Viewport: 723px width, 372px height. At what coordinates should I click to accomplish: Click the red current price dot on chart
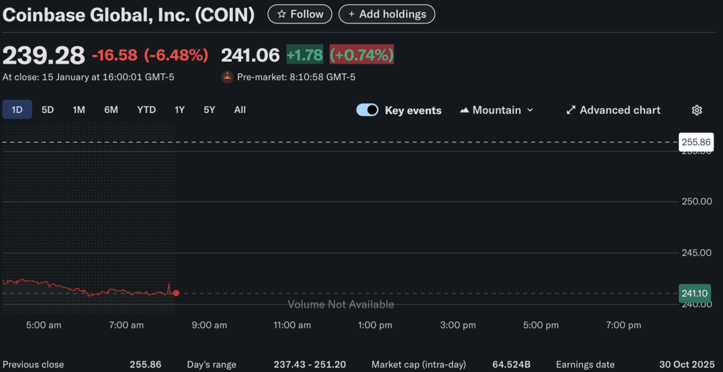[176, 293]
